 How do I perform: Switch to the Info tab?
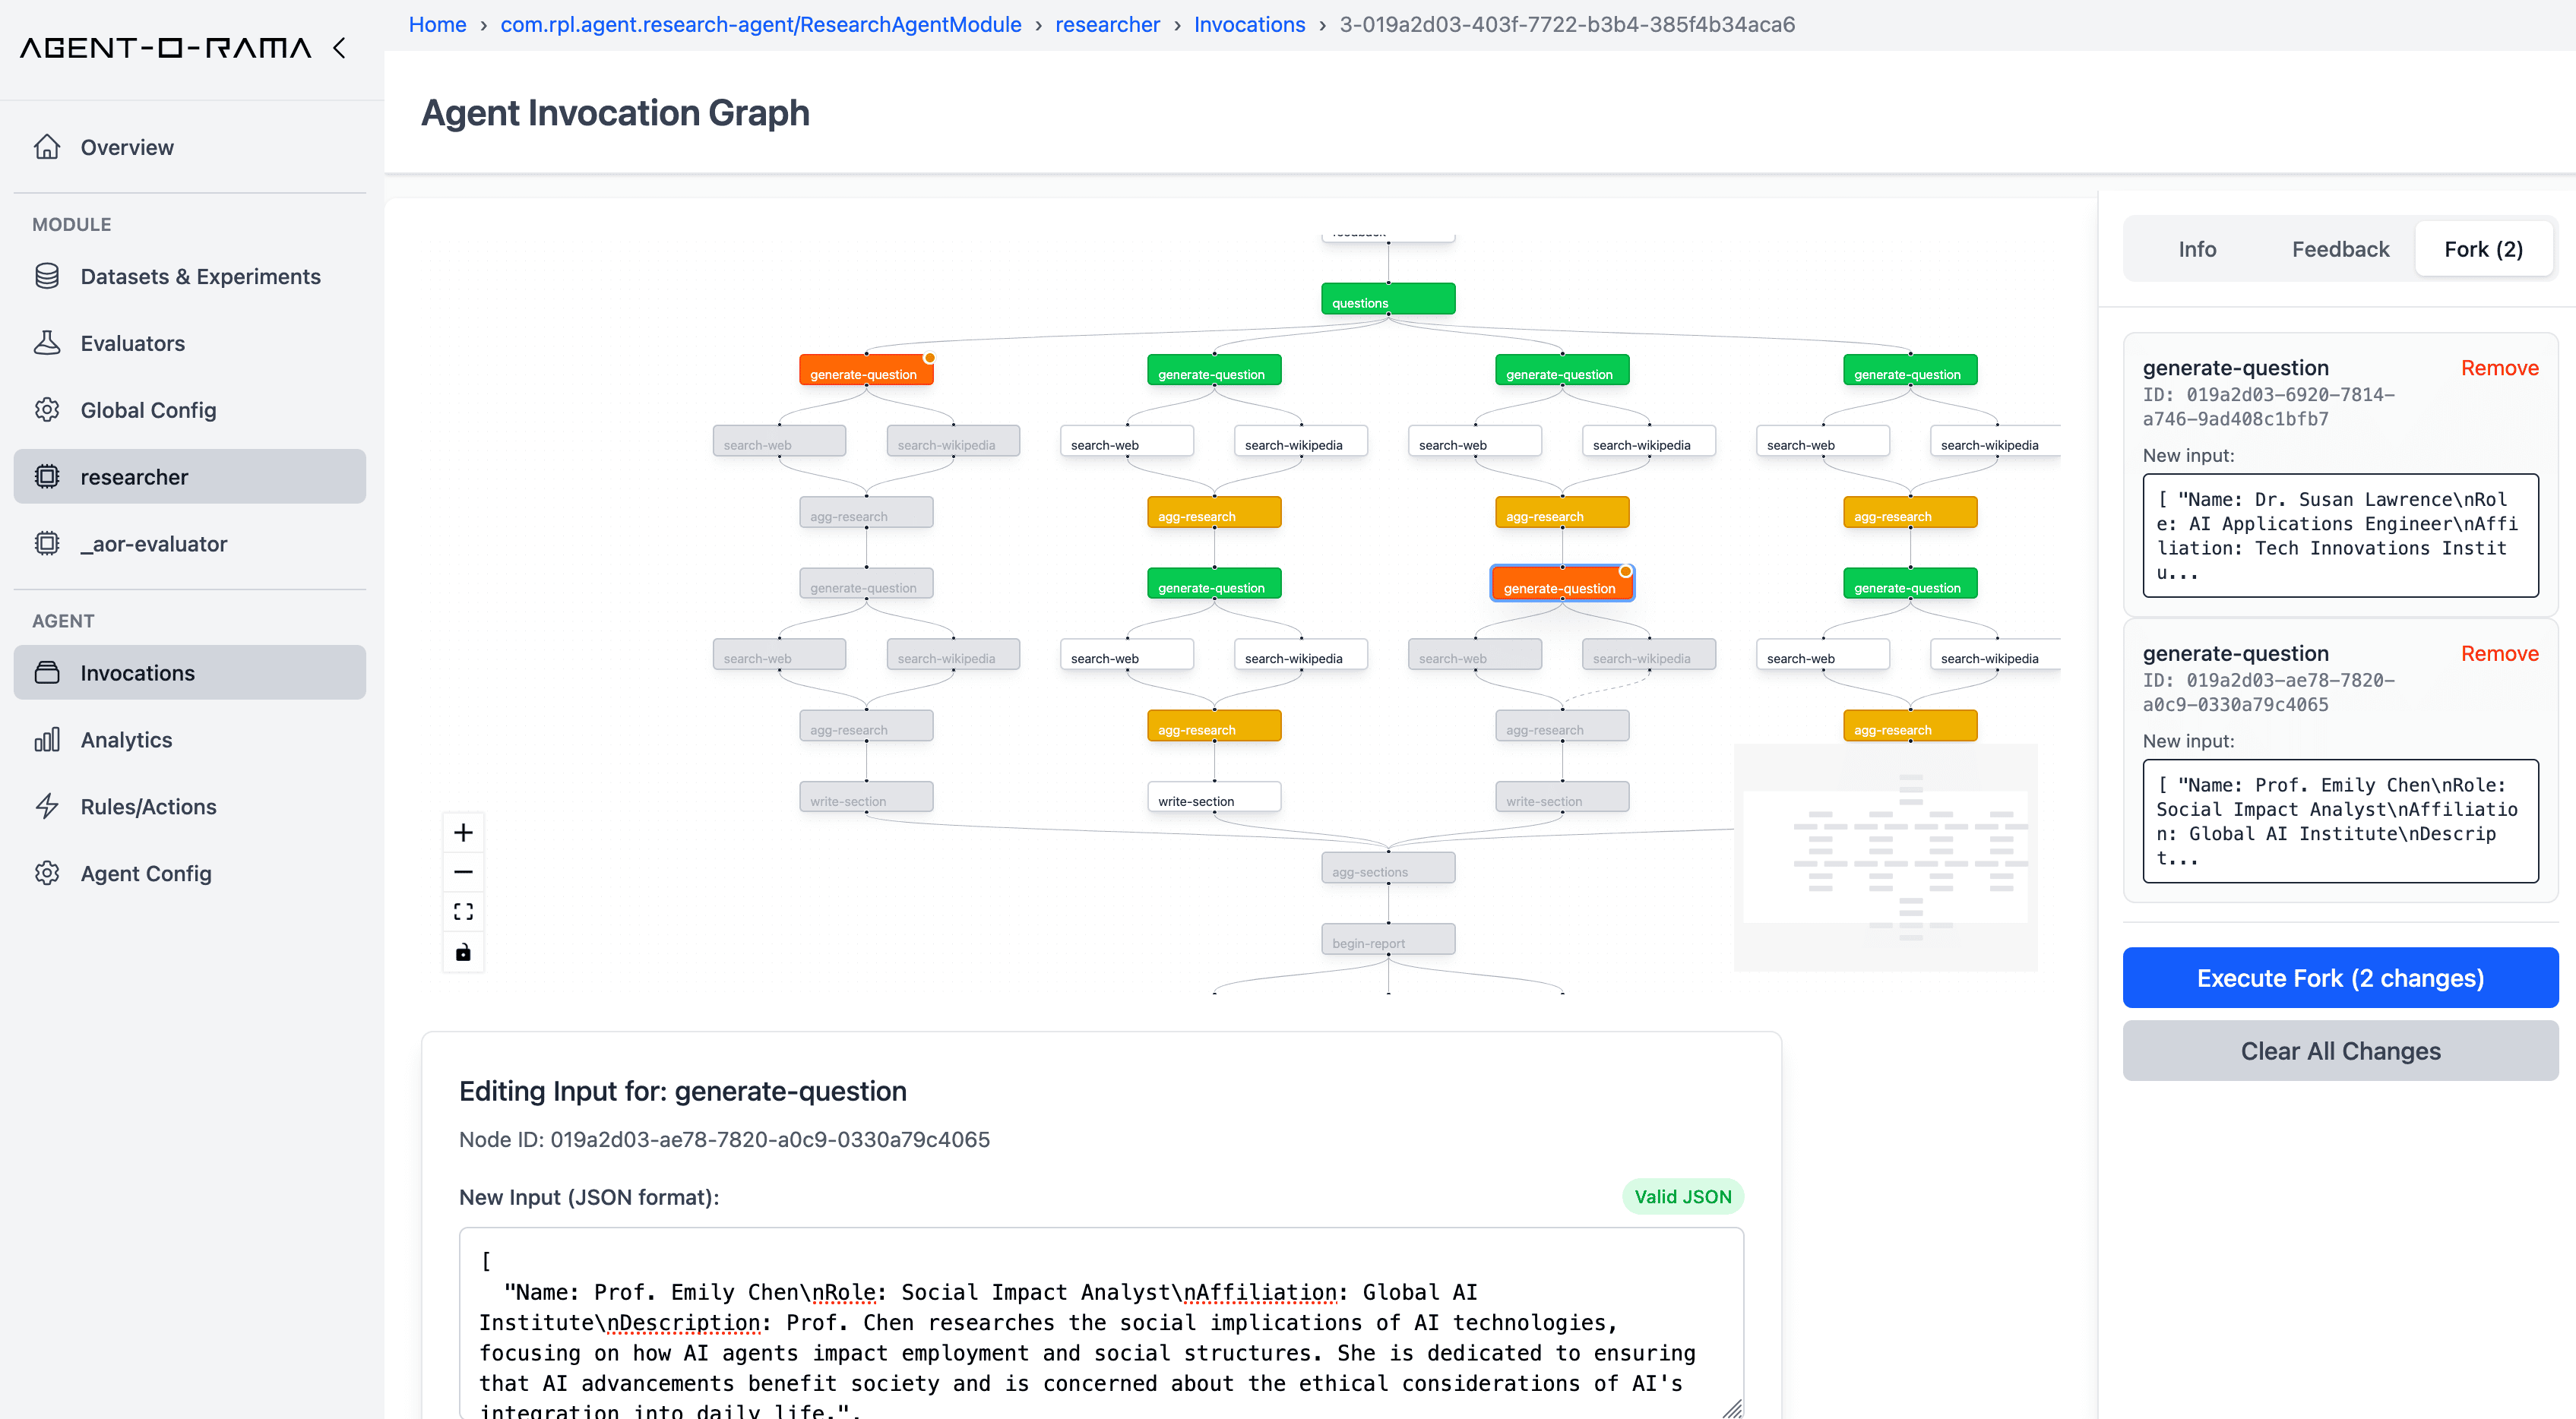(2197, 249)
